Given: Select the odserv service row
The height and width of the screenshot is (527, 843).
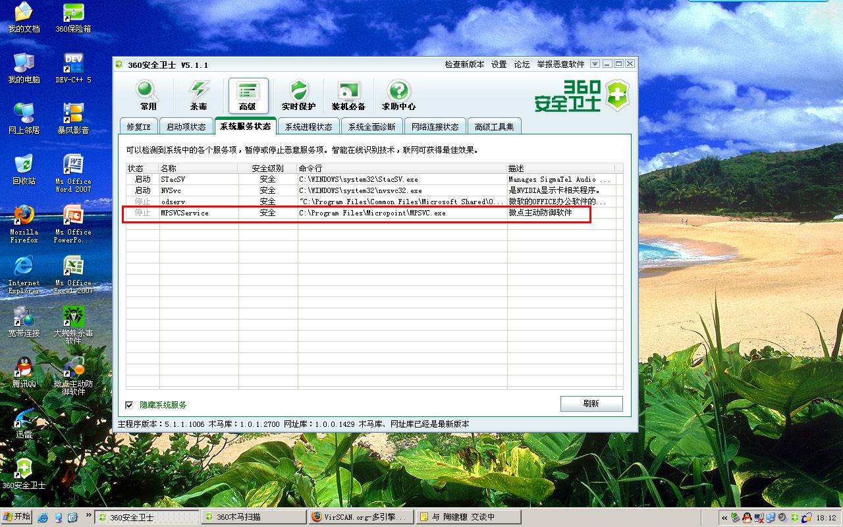Looking at the screenshot, I should [x=374, y=202].
